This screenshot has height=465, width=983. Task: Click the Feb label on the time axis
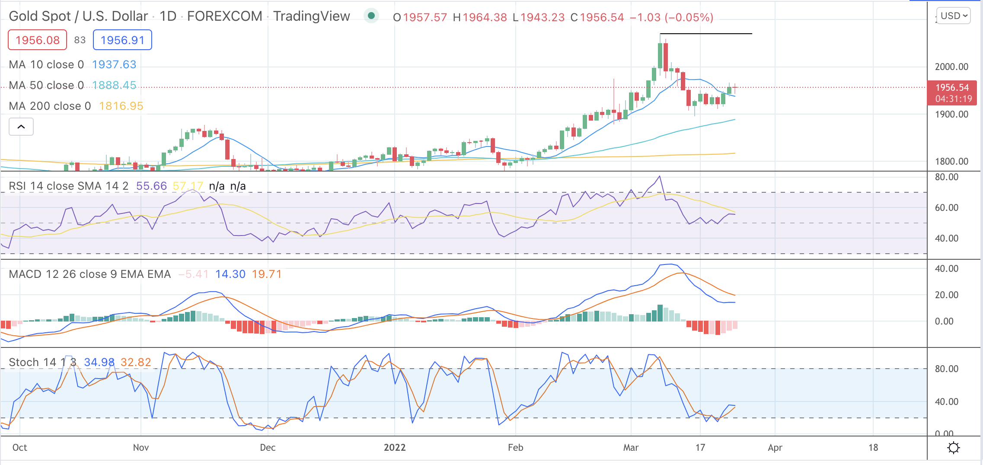515,447
